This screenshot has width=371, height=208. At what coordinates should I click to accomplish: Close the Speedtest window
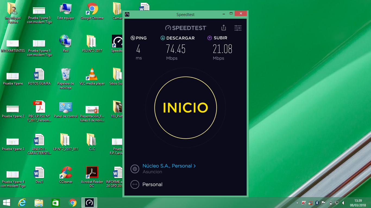pyautogui.click(x=241, y=13)
